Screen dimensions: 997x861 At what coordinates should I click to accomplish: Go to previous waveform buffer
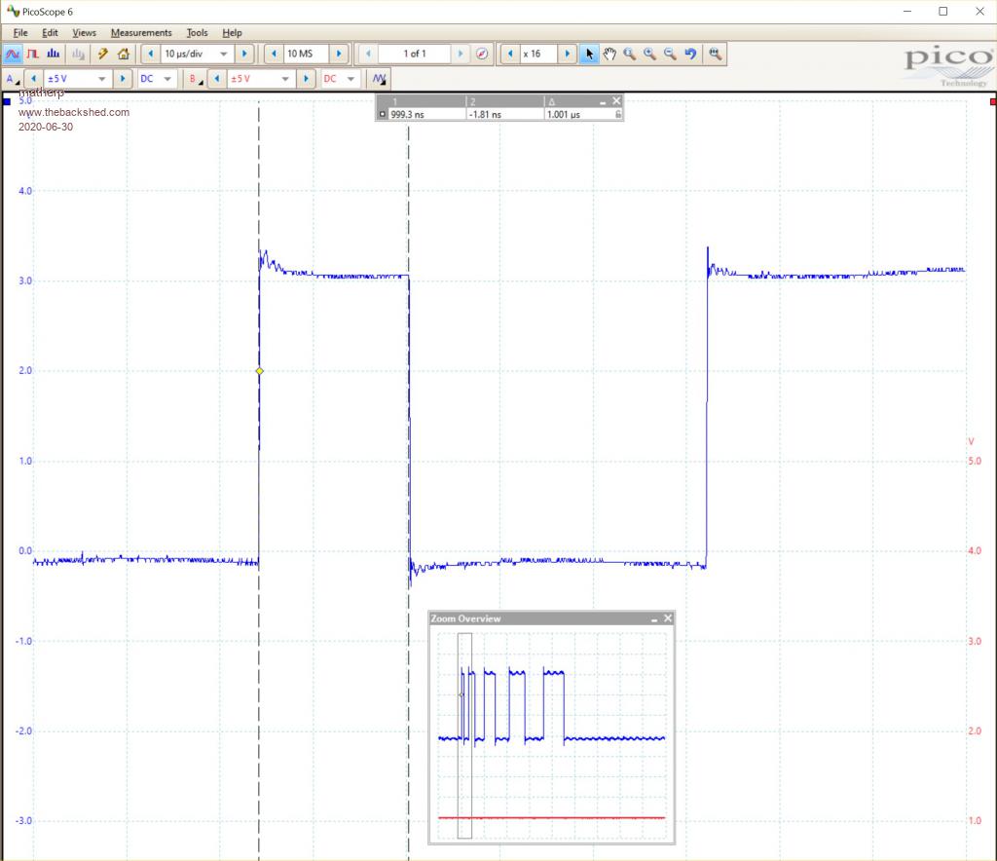point(368,54)
